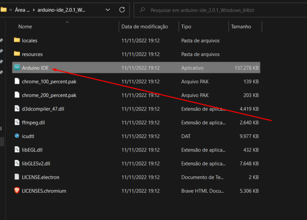Sort files by Nome column

(x=25, y=26)
